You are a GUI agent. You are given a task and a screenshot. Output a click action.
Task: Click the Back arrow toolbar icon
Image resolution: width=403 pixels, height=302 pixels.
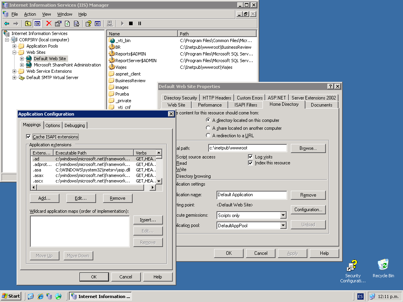(7, 24)
